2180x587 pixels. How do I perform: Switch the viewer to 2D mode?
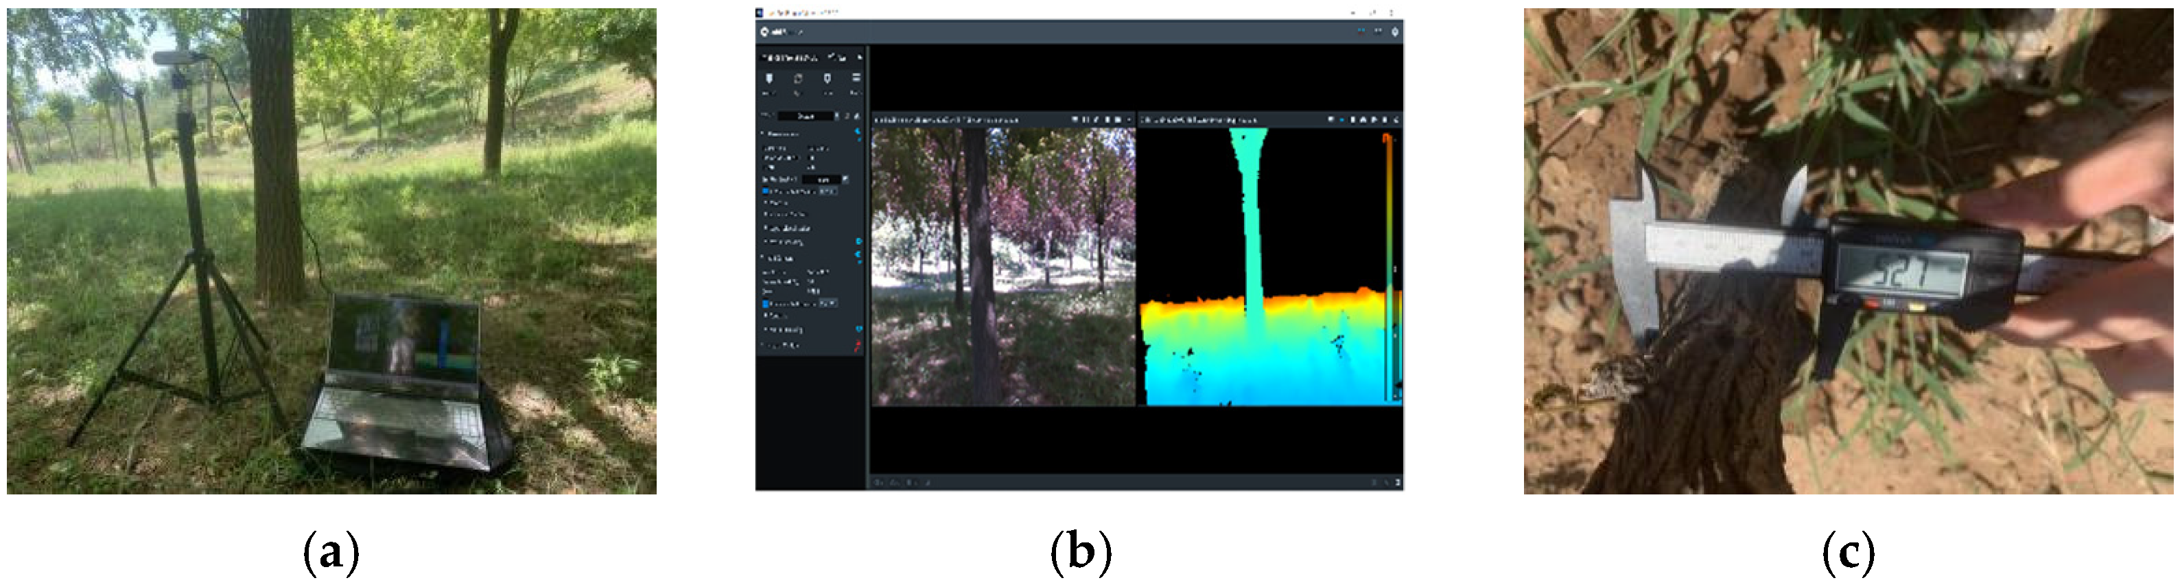[x=1361, y=32]
